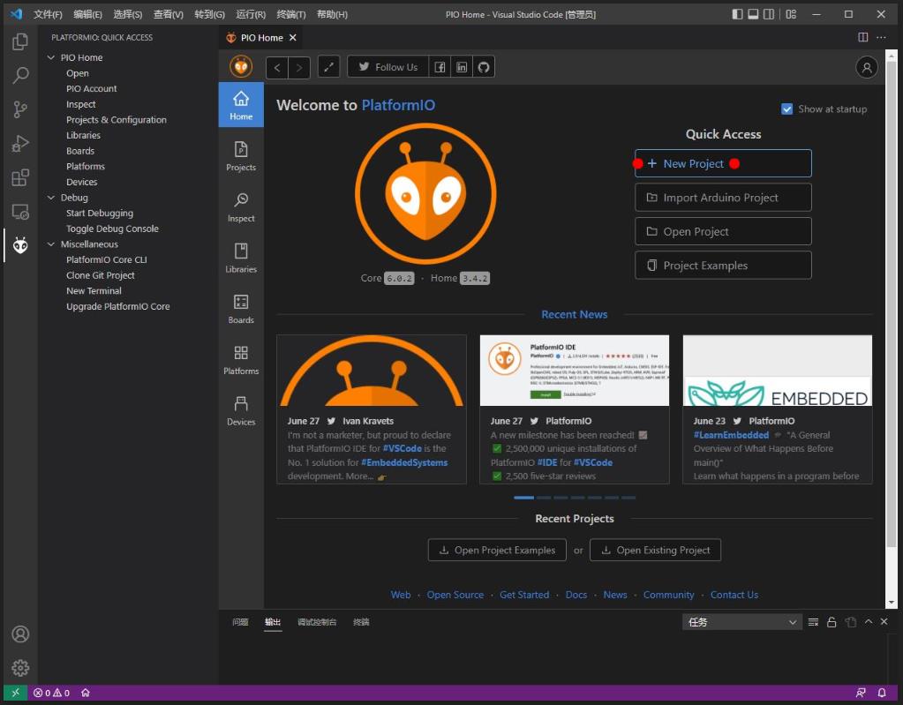Collapse the Miscellaneous tree section

[x=51, y=244]
